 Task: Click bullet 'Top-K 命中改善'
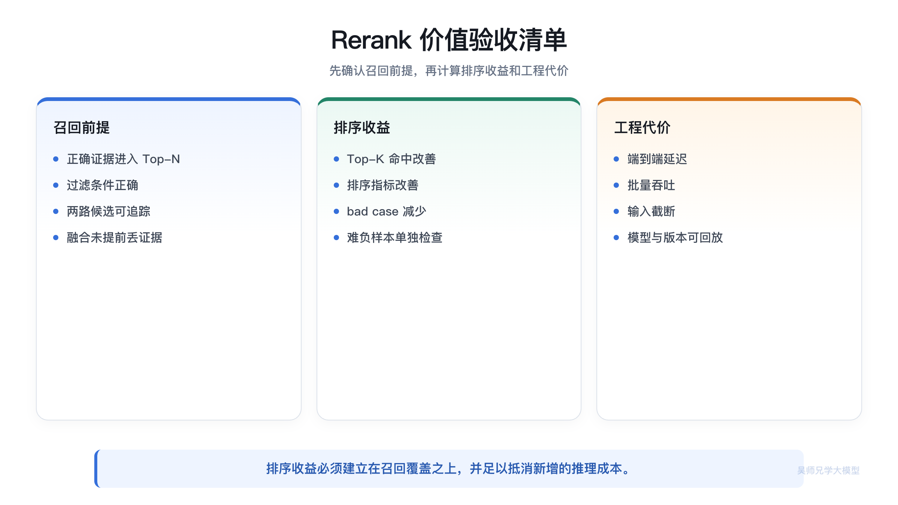point(391,159)
